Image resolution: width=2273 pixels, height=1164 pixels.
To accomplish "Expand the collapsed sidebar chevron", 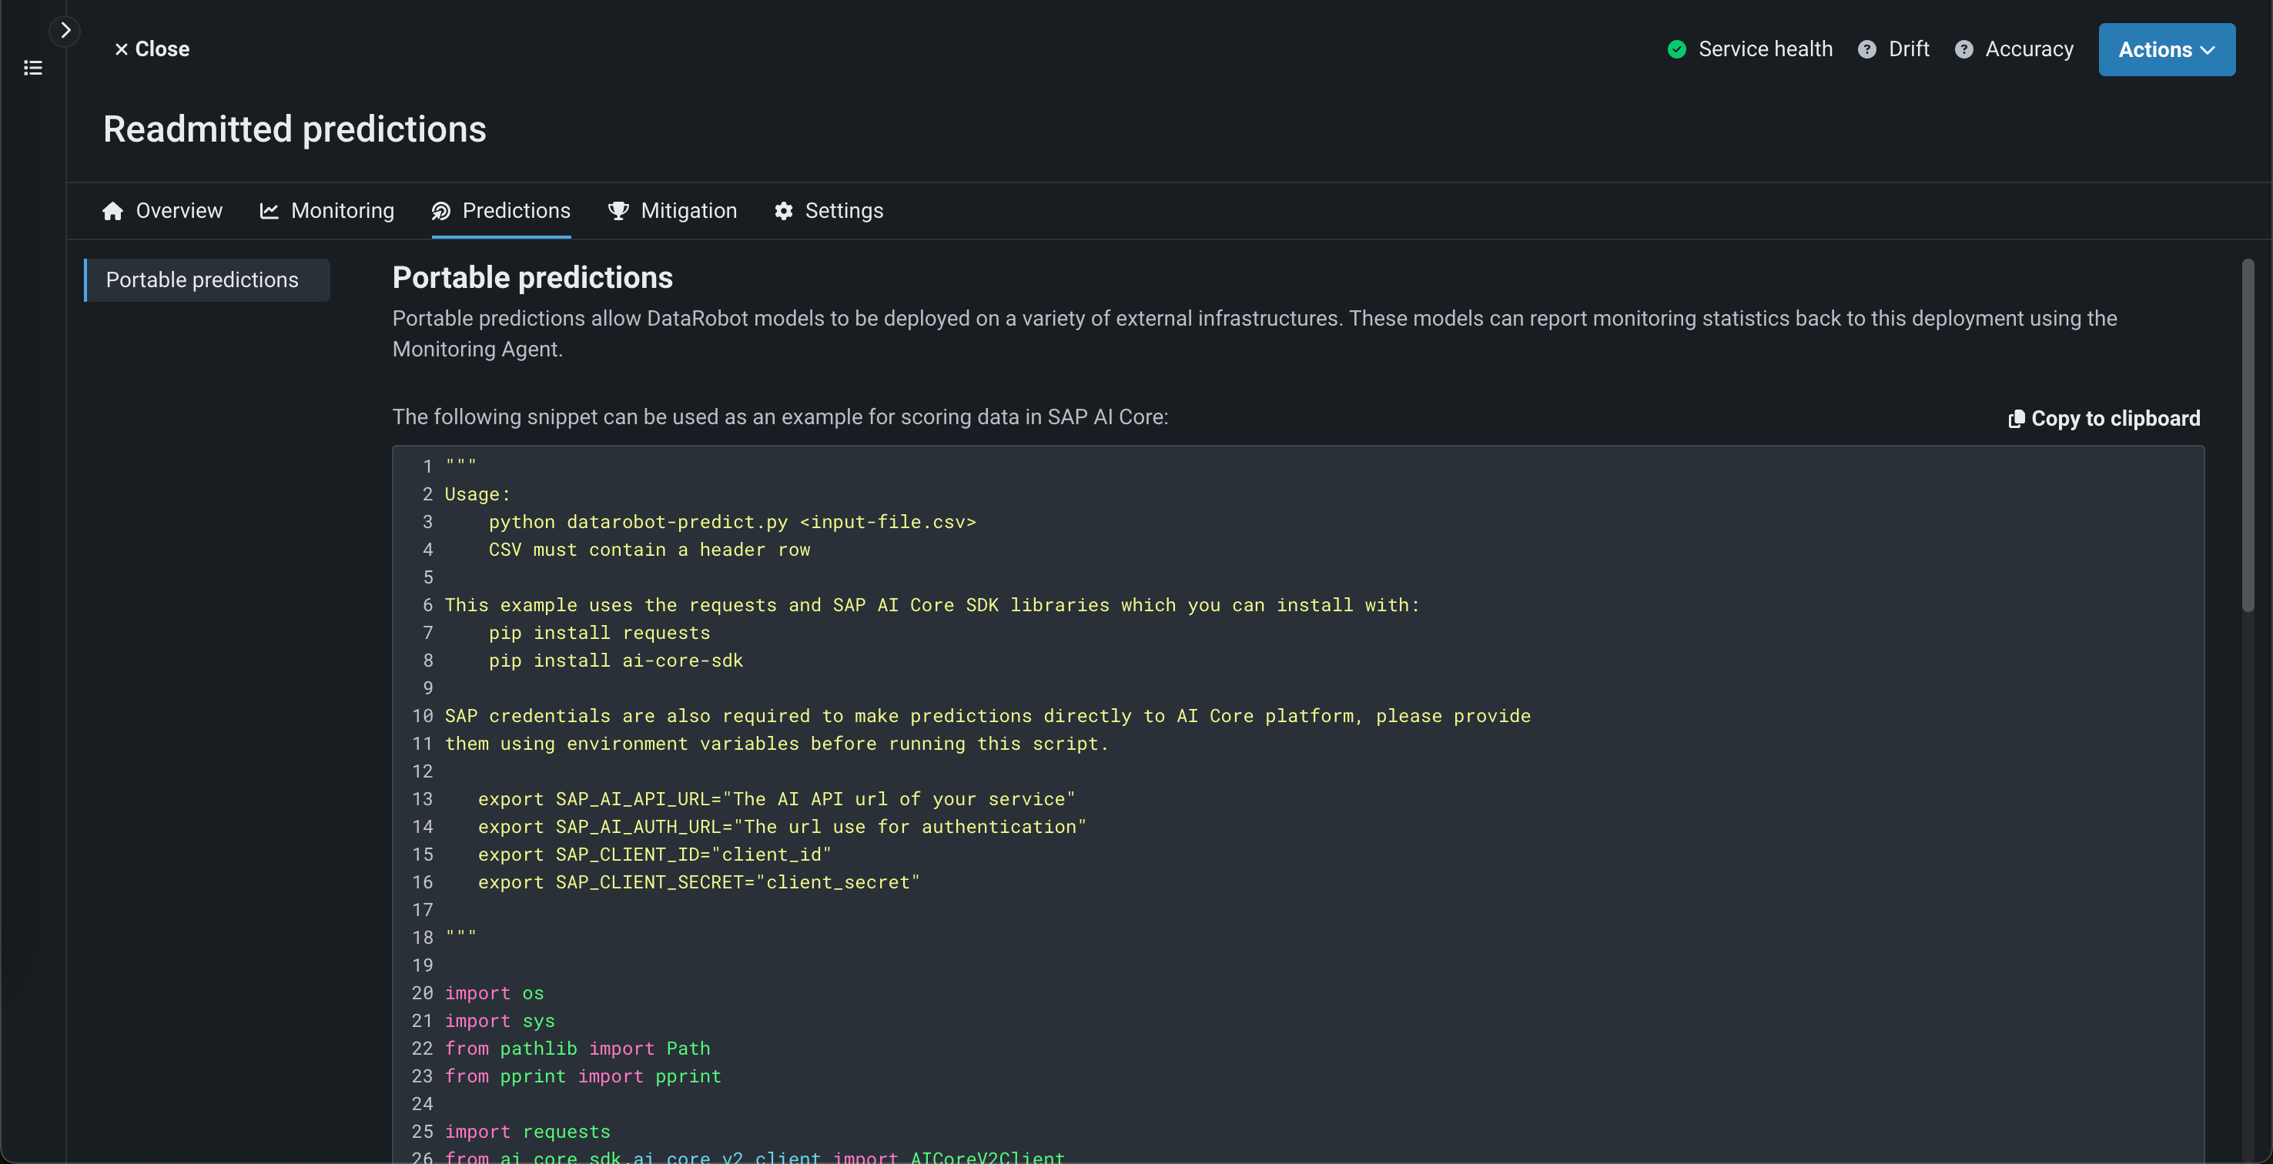I will coord(65,31).
